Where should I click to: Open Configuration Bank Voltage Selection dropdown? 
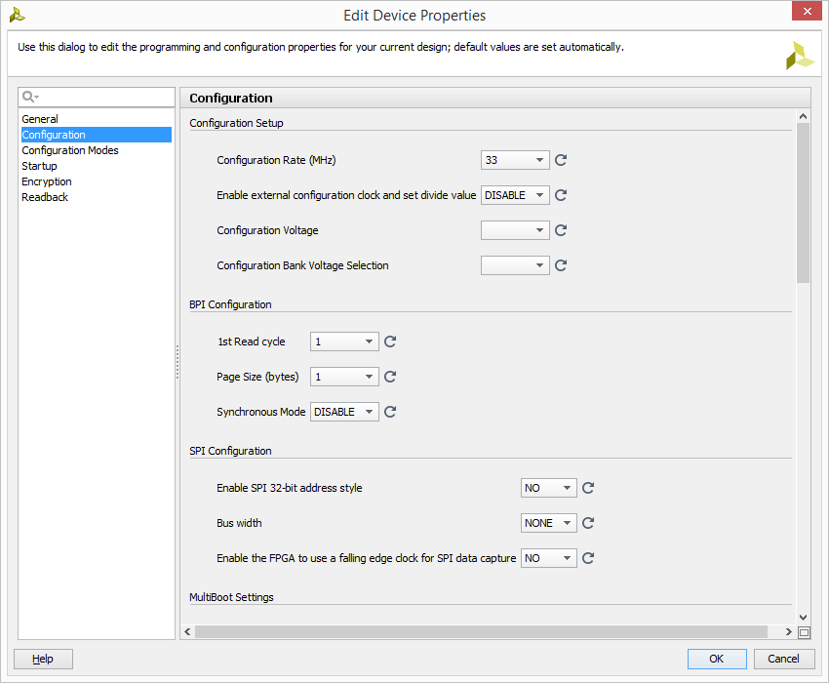(x=515, y=265)
